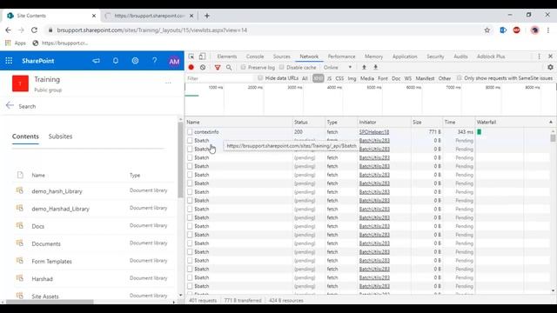Screen dimensions: 557x313
Task: Click the megaphone announcements icon in SharePoint header
Action: pyautogui.click(x=97, y=61)
